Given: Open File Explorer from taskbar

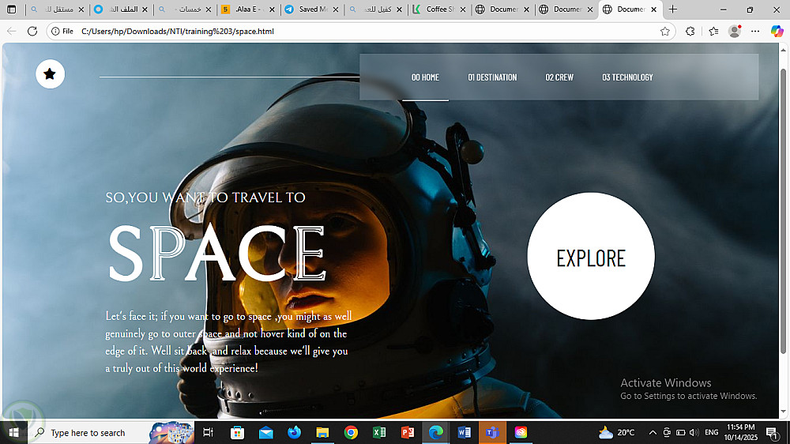Looking at the screenshot, I should [322, 432].
